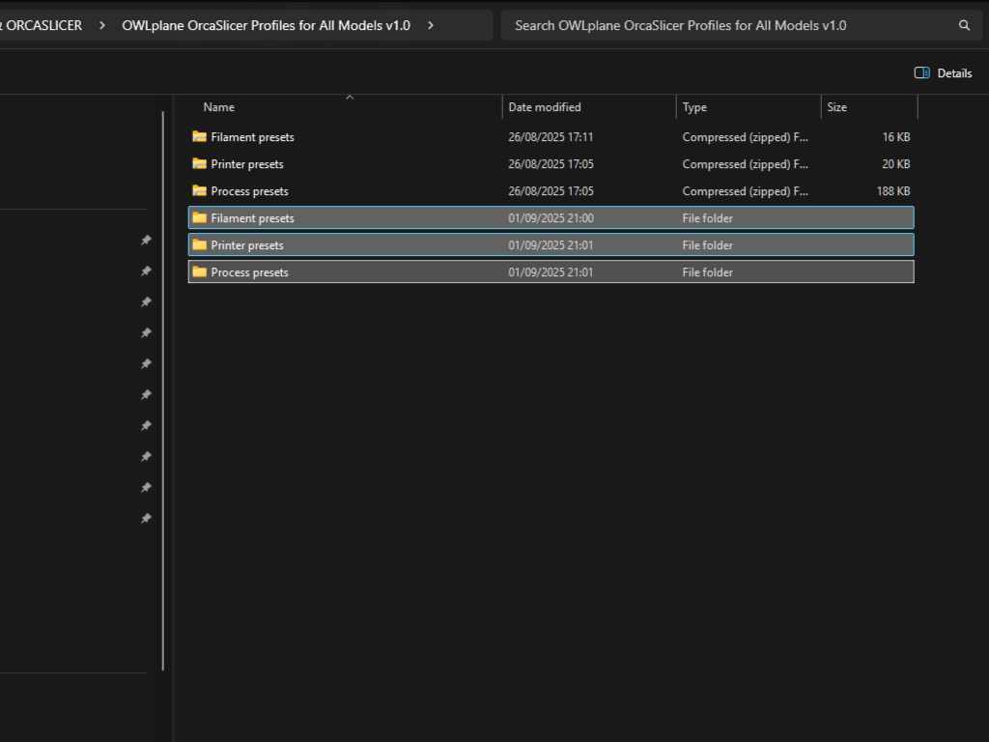Image resolution: width=989 pixels, height=742 pixels.
Task: Click the bottom pin icon in sidebar
Action: (146, 519)
